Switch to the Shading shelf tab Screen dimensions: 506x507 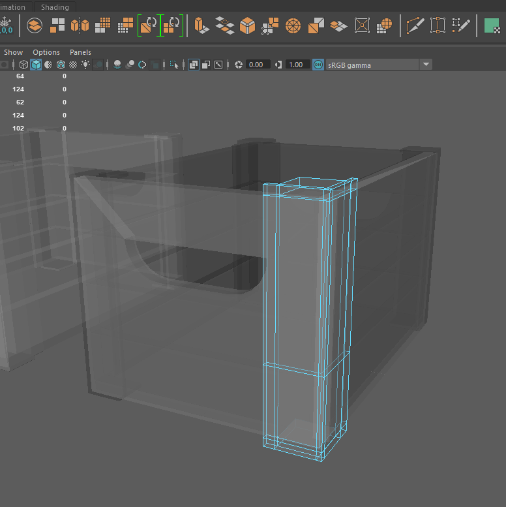(55, 7)
